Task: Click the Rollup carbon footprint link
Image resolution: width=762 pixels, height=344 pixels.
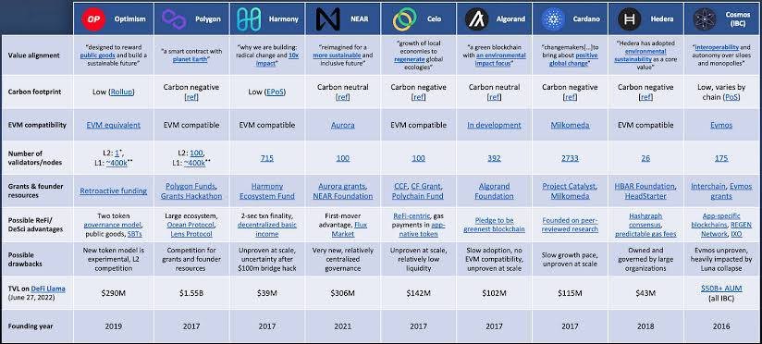Action: [121, 92]
